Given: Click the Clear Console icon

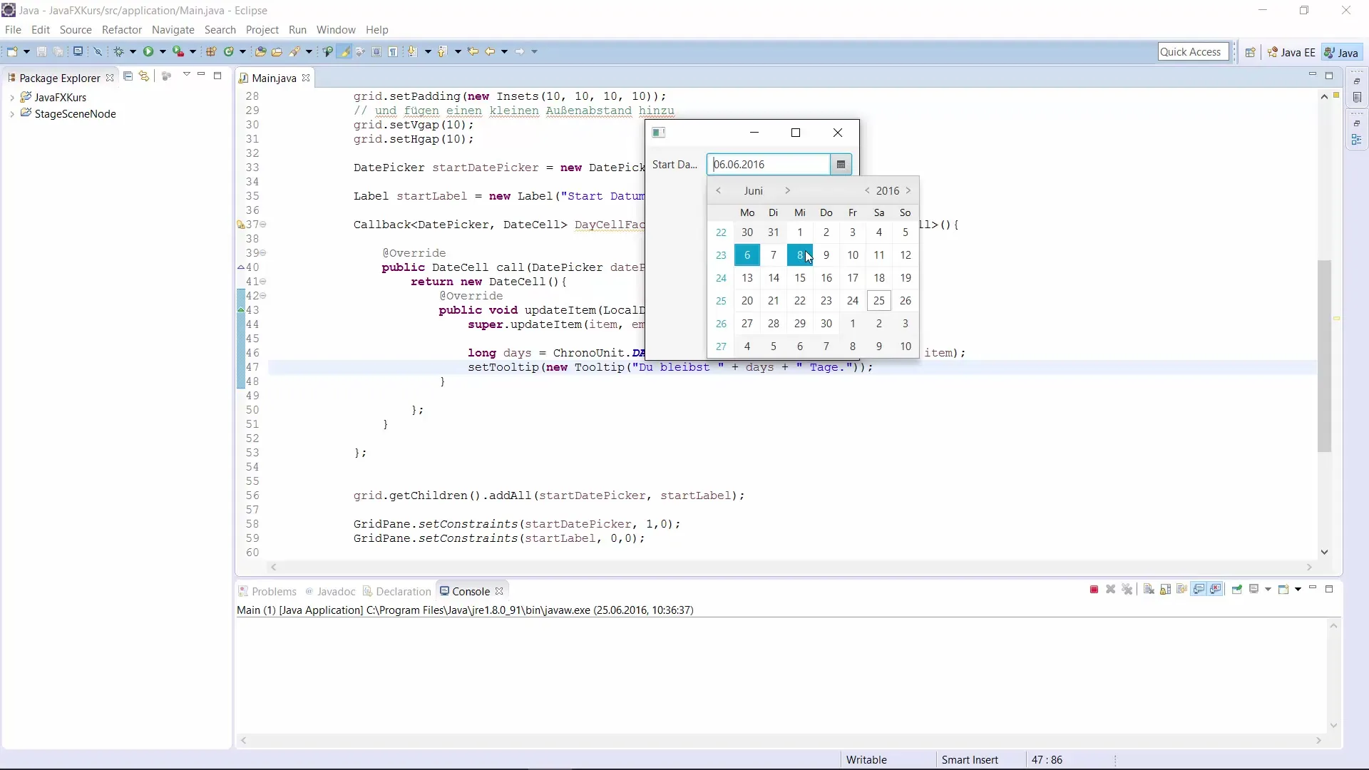Looking at the screenshot, I should [x=1149, y=590].
